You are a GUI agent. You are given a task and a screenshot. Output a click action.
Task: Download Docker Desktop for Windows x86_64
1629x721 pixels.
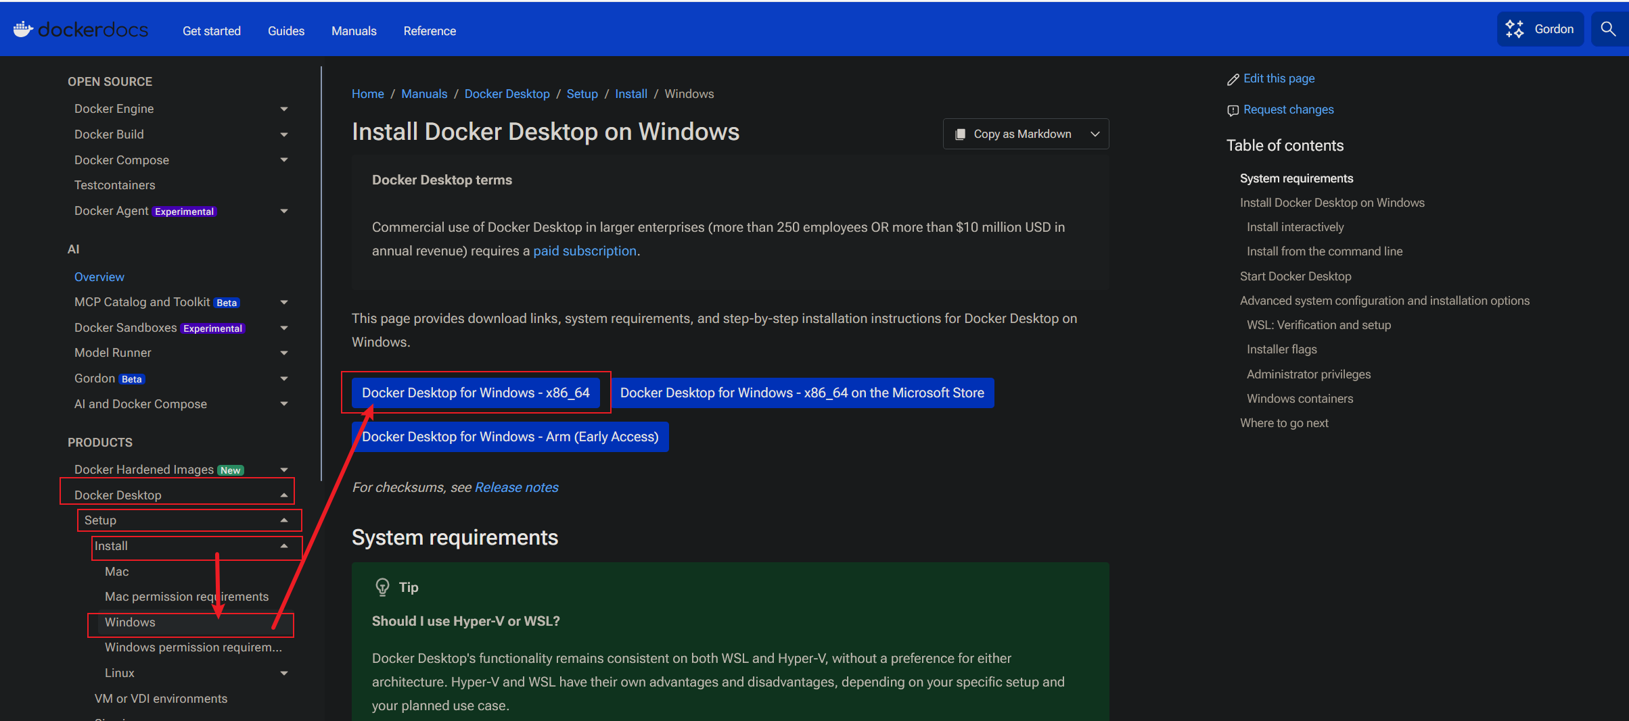[x=476, y=393]
